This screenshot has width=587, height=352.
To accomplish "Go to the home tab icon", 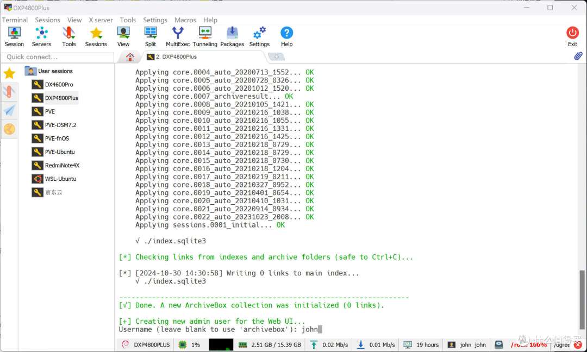I will coord(130,57).
